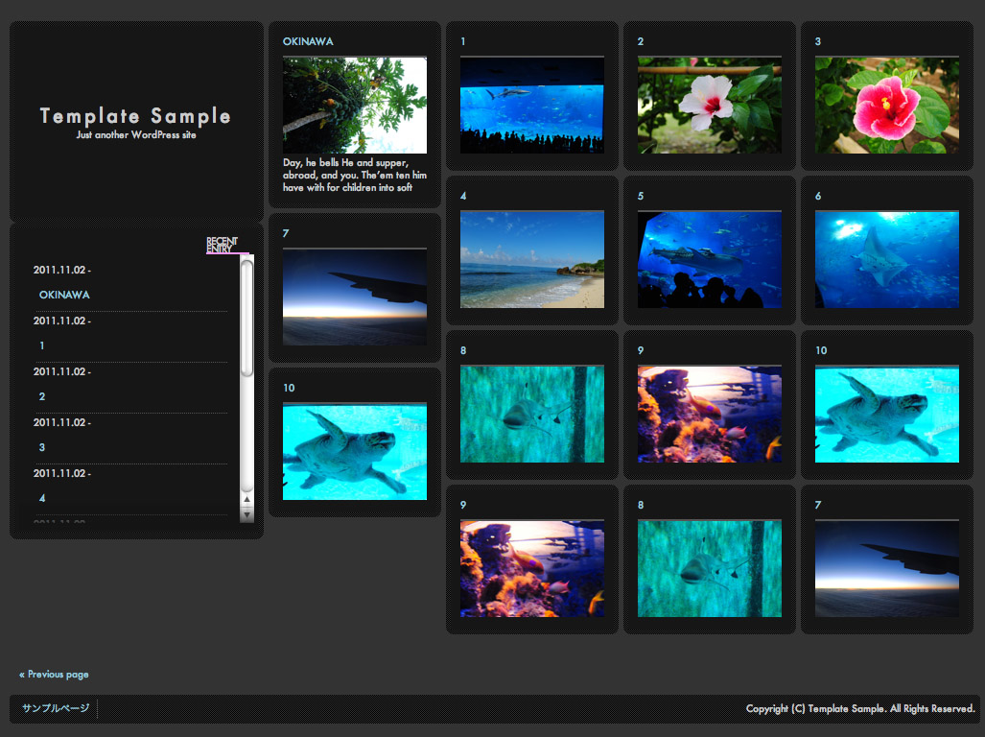The width and height of the screenshot is (985, 737).
Task: Open the whale shark silhouette thumbnail in post 5
Action: point(709,259)
